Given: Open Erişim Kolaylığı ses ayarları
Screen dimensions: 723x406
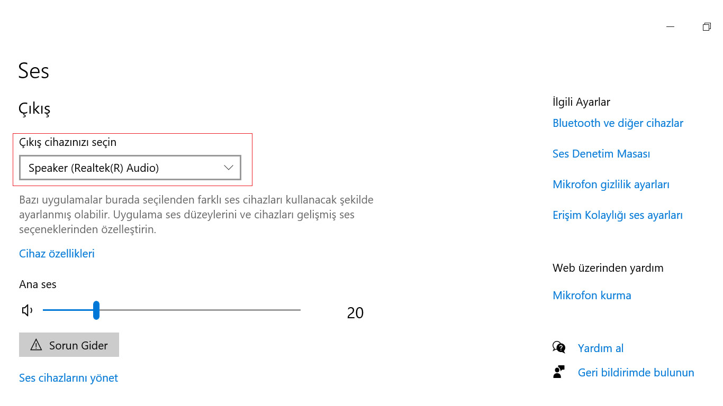Looking at the screenshot, I should pyautogui.click(x=618, y=215).
